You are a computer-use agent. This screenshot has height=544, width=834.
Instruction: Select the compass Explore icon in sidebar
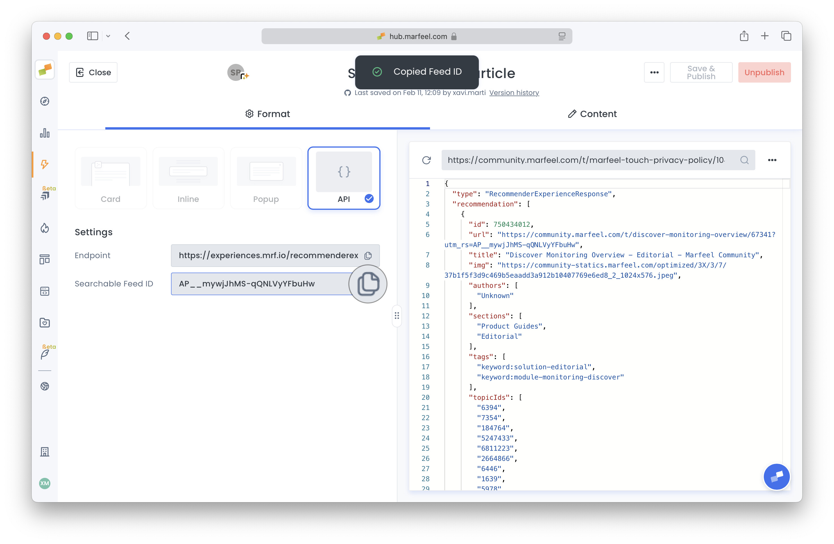44,101
